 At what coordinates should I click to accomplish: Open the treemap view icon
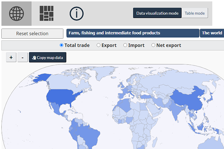(47, 13)
